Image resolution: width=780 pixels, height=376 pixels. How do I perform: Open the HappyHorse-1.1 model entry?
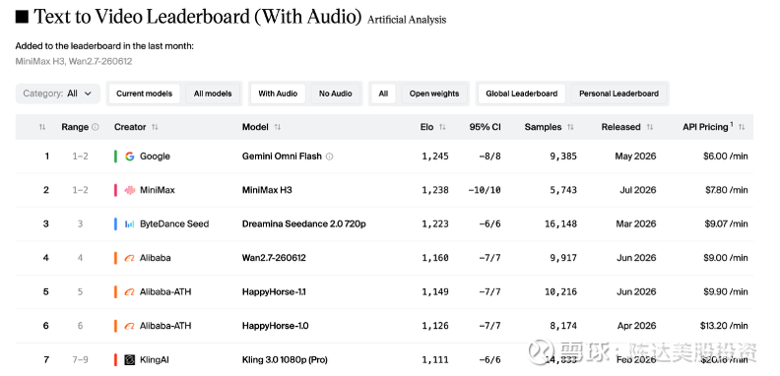pos(274,292)
